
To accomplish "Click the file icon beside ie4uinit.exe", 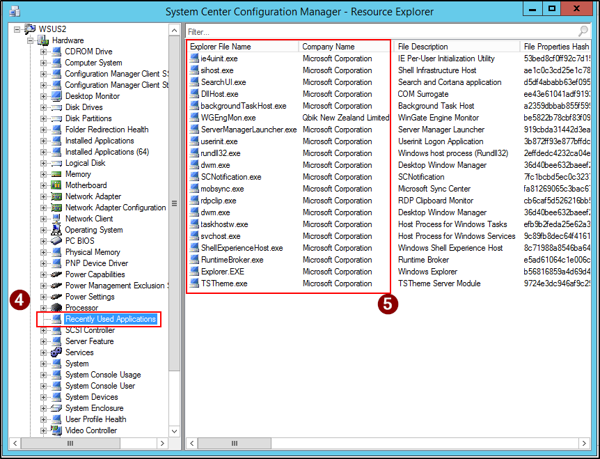I will click(x=194, y=59).
